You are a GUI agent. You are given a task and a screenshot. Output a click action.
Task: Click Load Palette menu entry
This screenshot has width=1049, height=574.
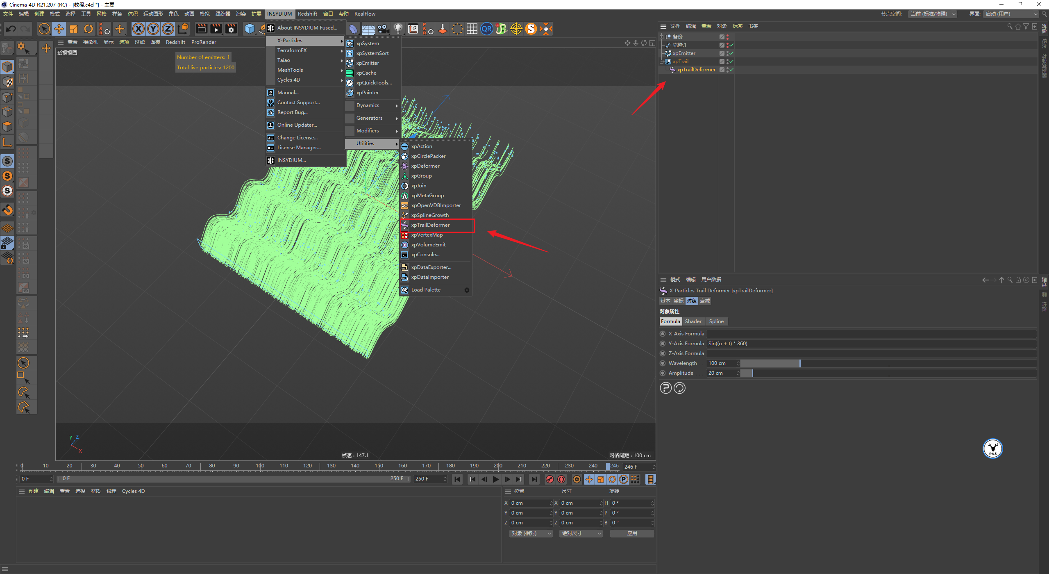(x=426, y=290)
